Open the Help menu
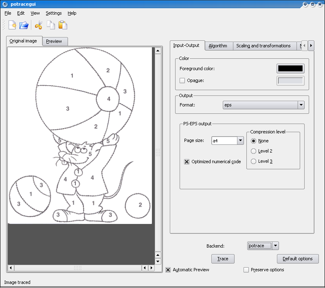325x288 pixels. pyautogui.click(x=72, y=13)
